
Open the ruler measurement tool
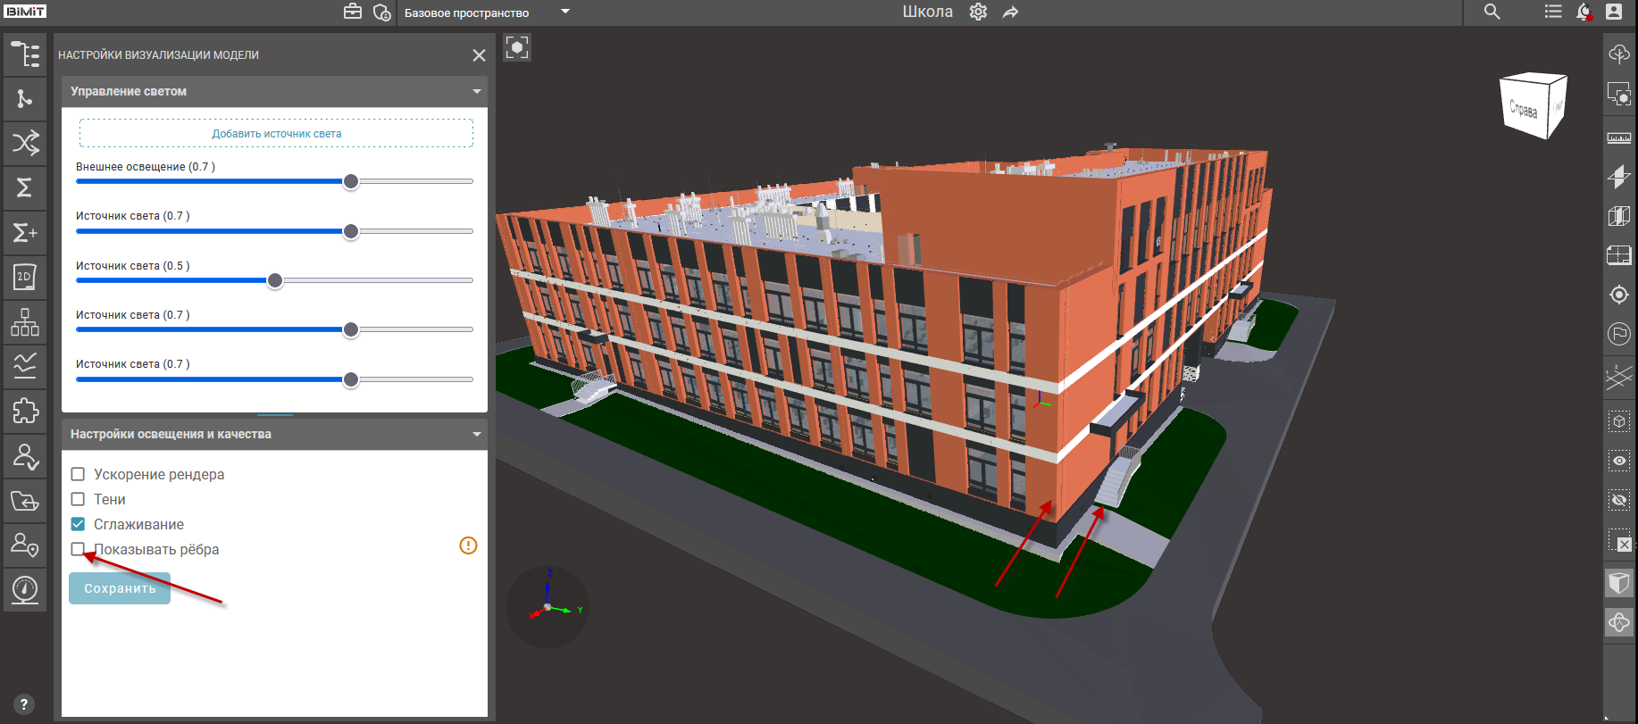pyautogui.click(x=1618, y=138)
